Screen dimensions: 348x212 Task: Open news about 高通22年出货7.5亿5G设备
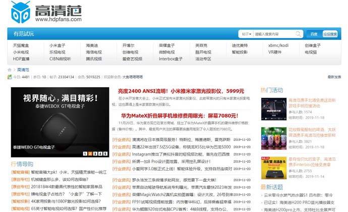tap(182, 147)
